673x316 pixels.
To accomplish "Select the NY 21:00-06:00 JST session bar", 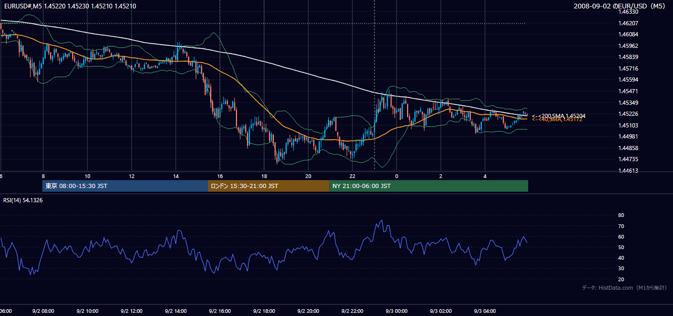I will (429, 186).
